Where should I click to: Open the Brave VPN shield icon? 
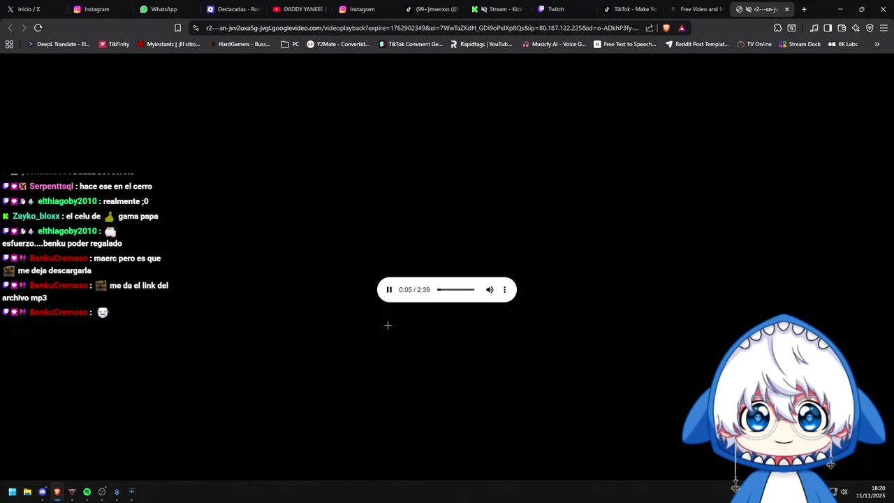[870, 28]
